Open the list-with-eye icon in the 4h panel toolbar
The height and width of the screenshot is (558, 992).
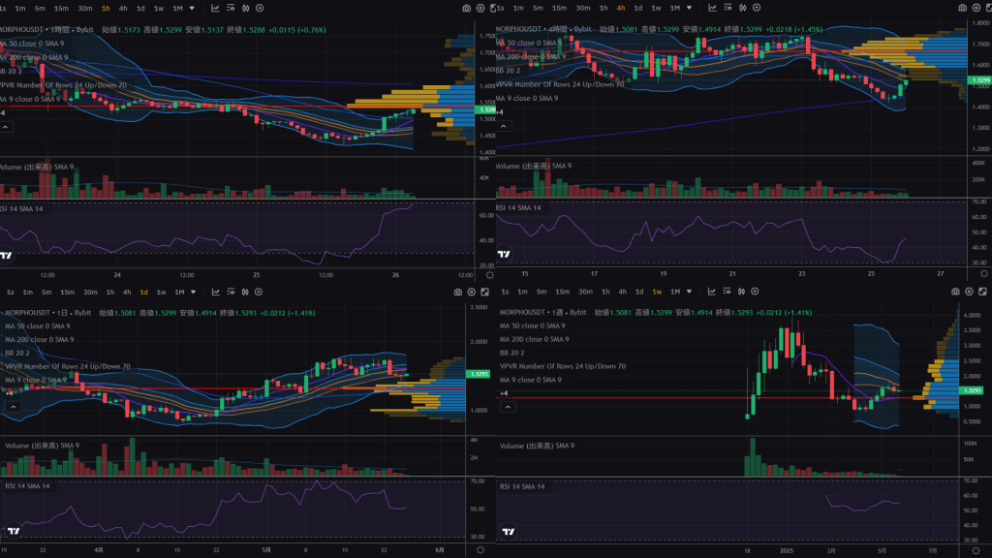pos(728,8)
